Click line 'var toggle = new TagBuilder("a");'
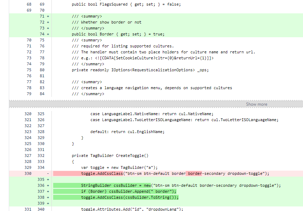The height and width of the screenshot is (211, 303). (x=119, y=167)
